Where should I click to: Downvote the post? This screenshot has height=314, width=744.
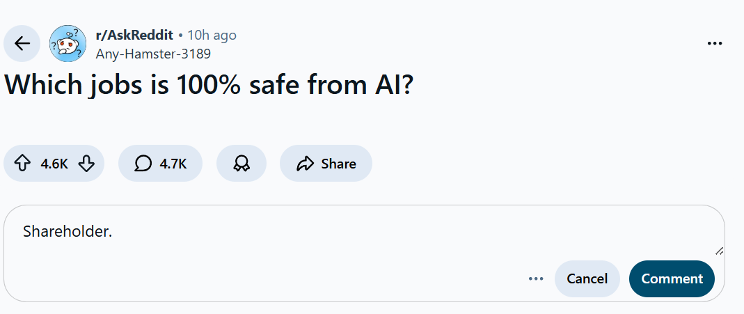click(x=86, y=164)
